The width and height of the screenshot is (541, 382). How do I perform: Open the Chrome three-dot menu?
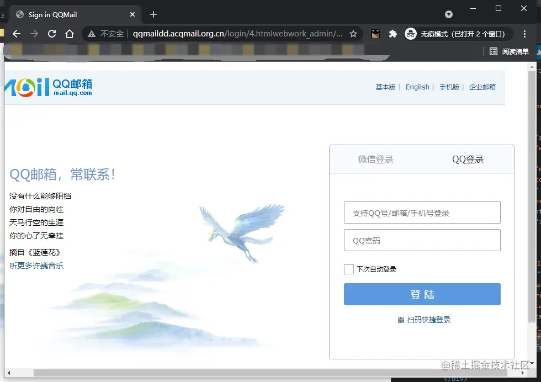point(524,34)
